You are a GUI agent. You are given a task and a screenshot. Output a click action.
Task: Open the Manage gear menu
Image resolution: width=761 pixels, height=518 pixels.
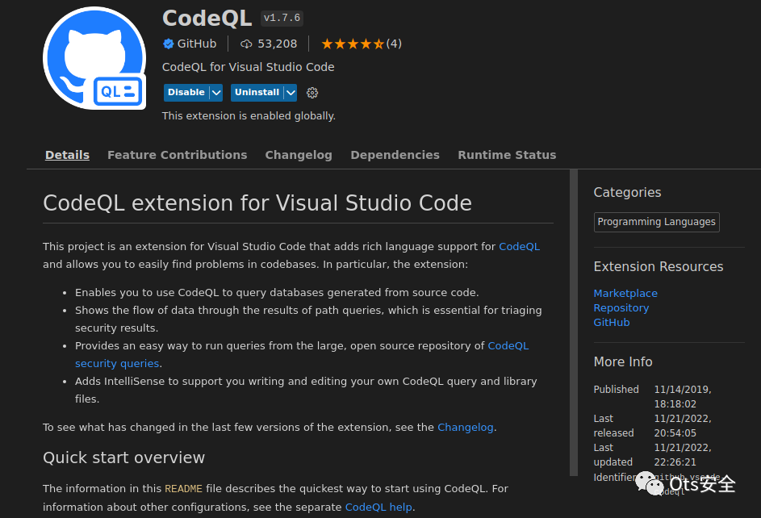point(312,93)
